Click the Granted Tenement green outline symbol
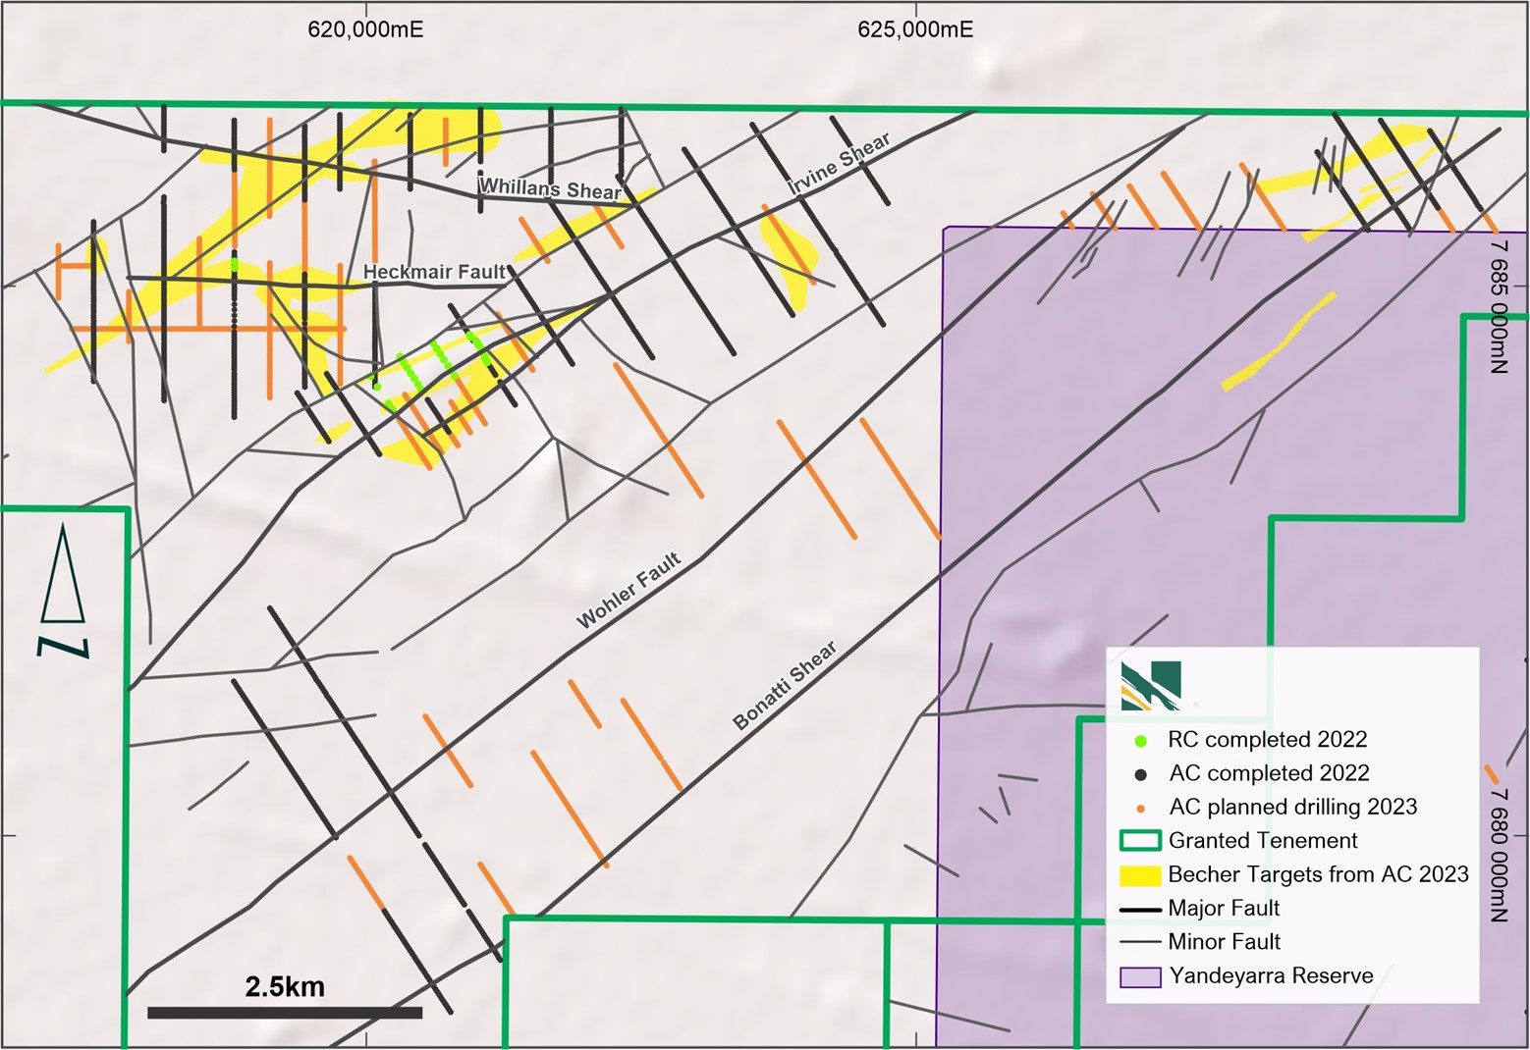1530x1050 pixels. 1140,841
